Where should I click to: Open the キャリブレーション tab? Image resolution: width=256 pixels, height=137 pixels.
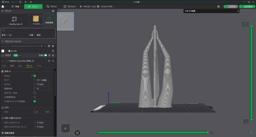tap(88, 6)
